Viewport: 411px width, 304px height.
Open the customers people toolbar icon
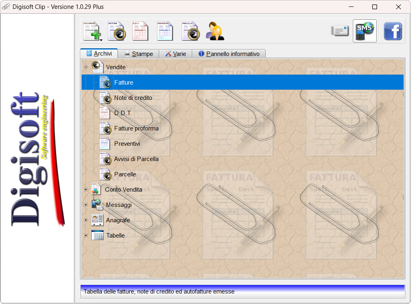coord(215,31)
